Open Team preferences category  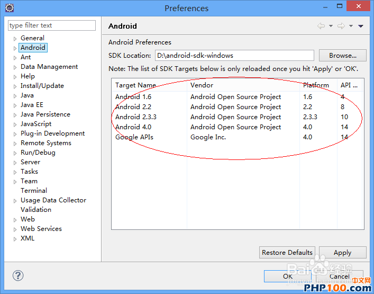[29, 181]
